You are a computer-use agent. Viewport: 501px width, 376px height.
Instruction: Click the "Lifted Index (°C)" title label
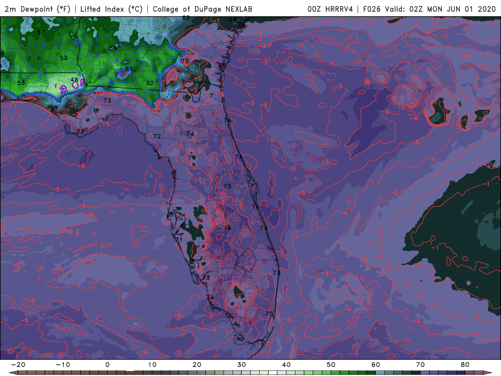[x=111, y=9]
